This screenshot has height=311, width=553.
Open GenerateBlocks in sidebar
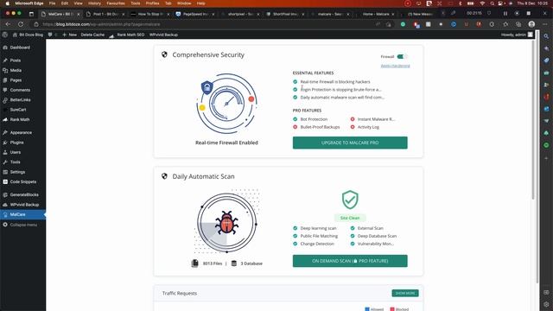pyautogui.click(x=23, y=194)
